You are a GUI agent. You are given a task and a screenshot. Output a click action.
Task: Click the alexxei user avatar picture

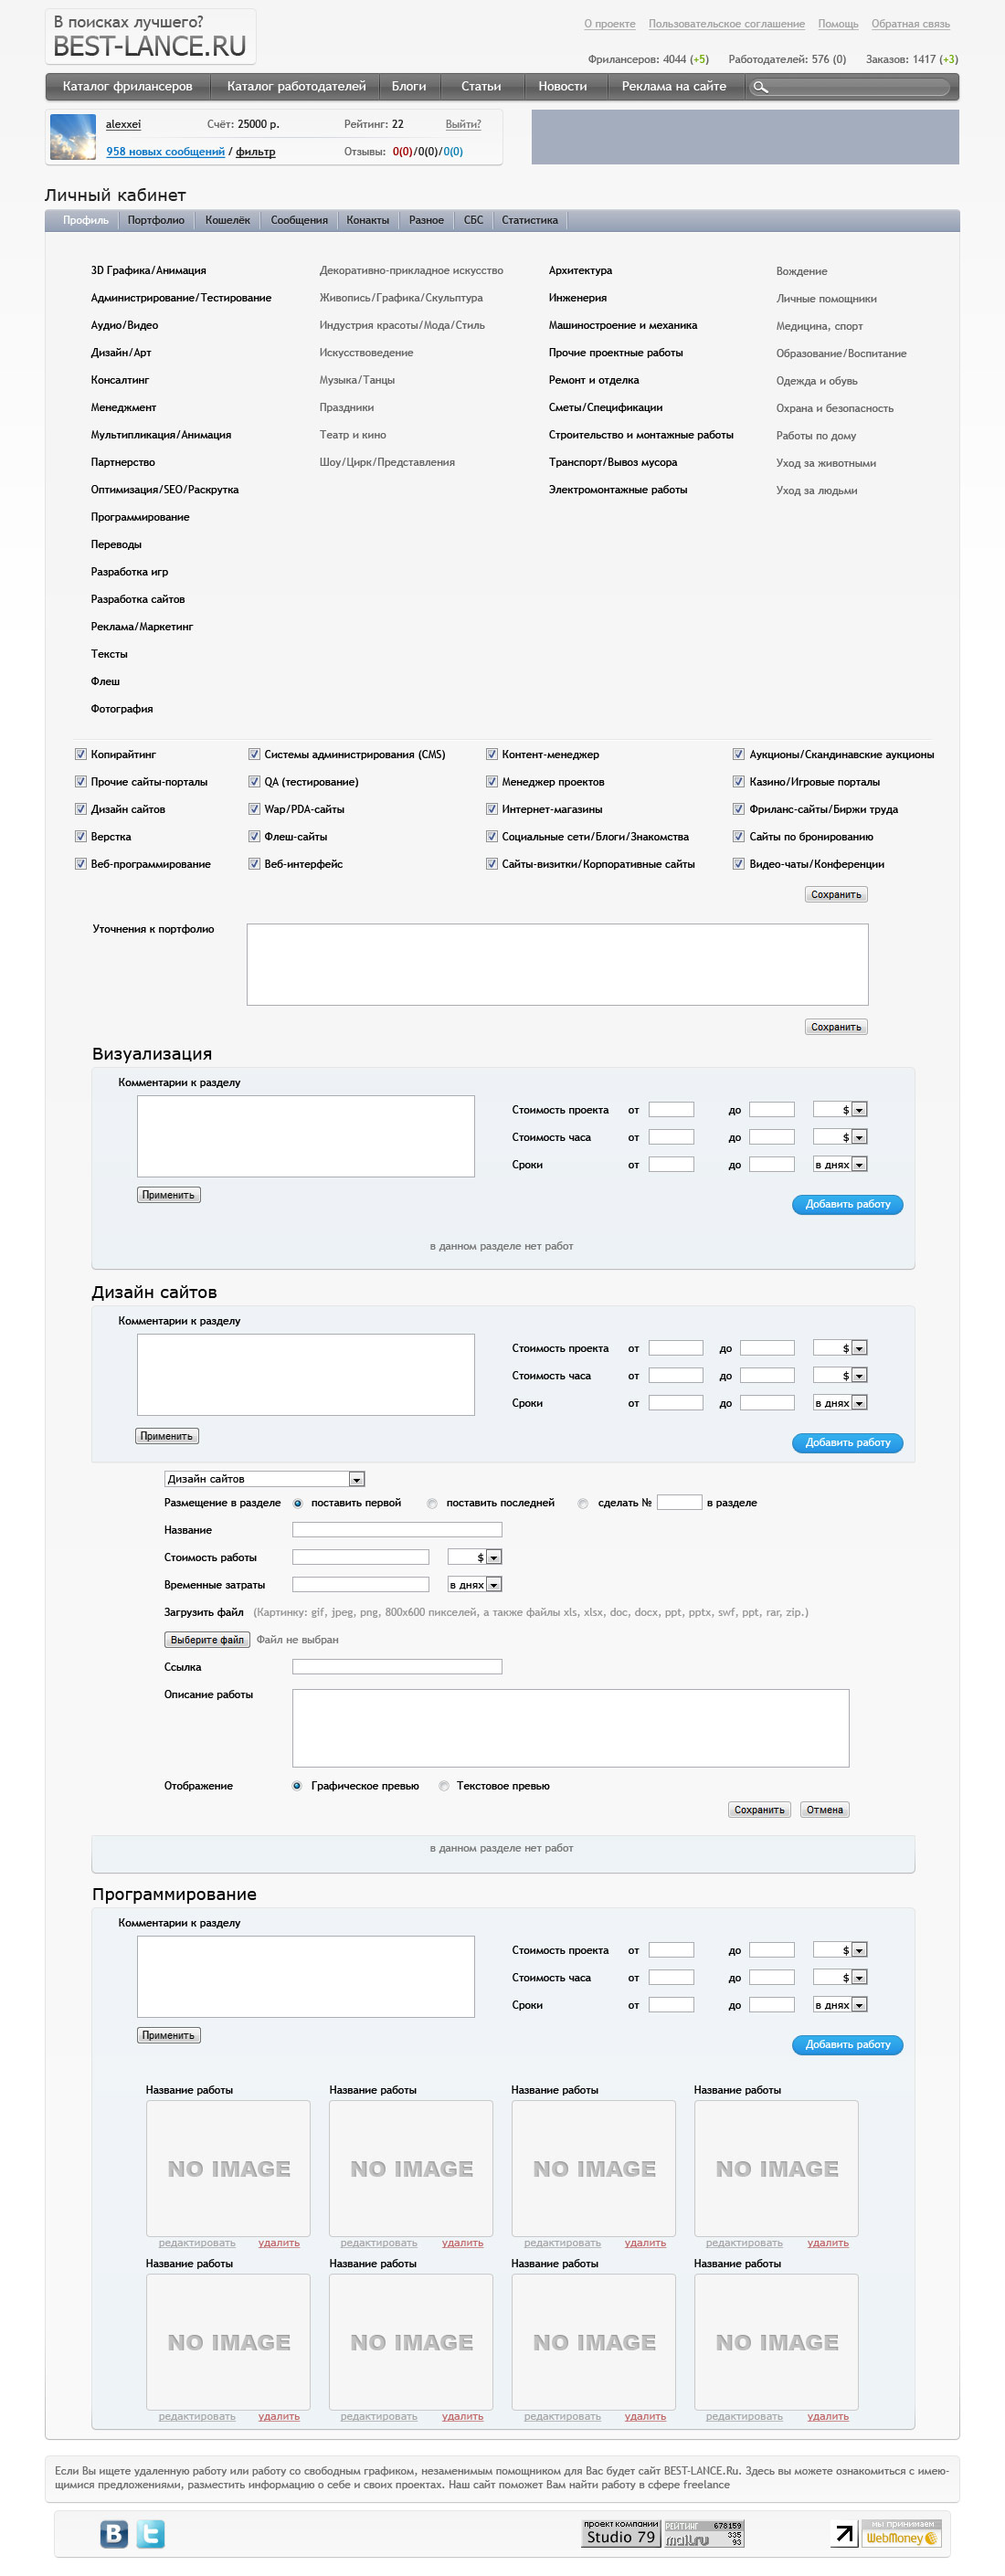pos(73,138)
